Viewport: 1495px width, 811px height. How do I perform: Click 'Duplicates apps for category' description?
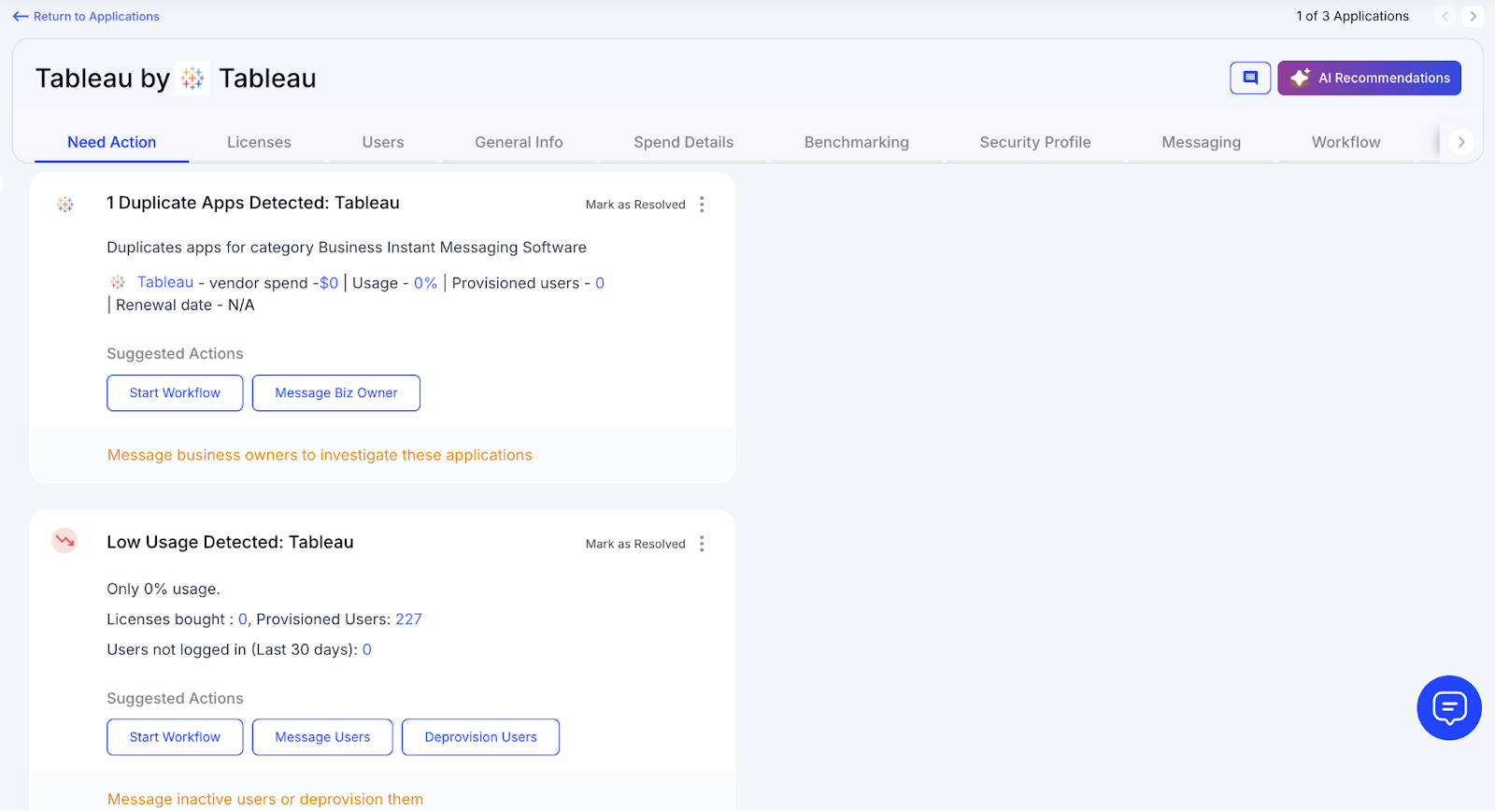pyautogui.click(x=347, y=248)
